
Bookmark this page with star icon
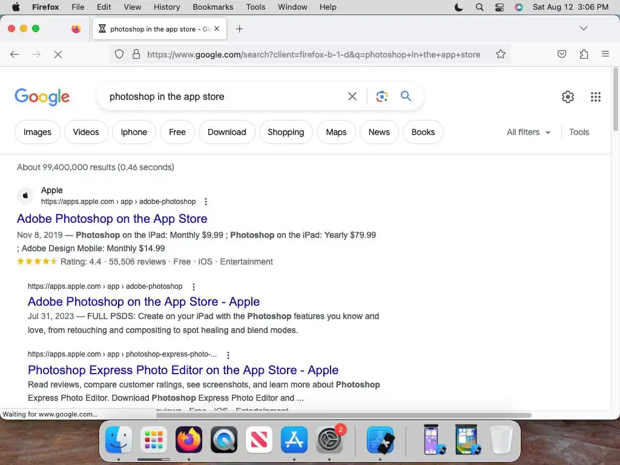(x=501, y=54)
